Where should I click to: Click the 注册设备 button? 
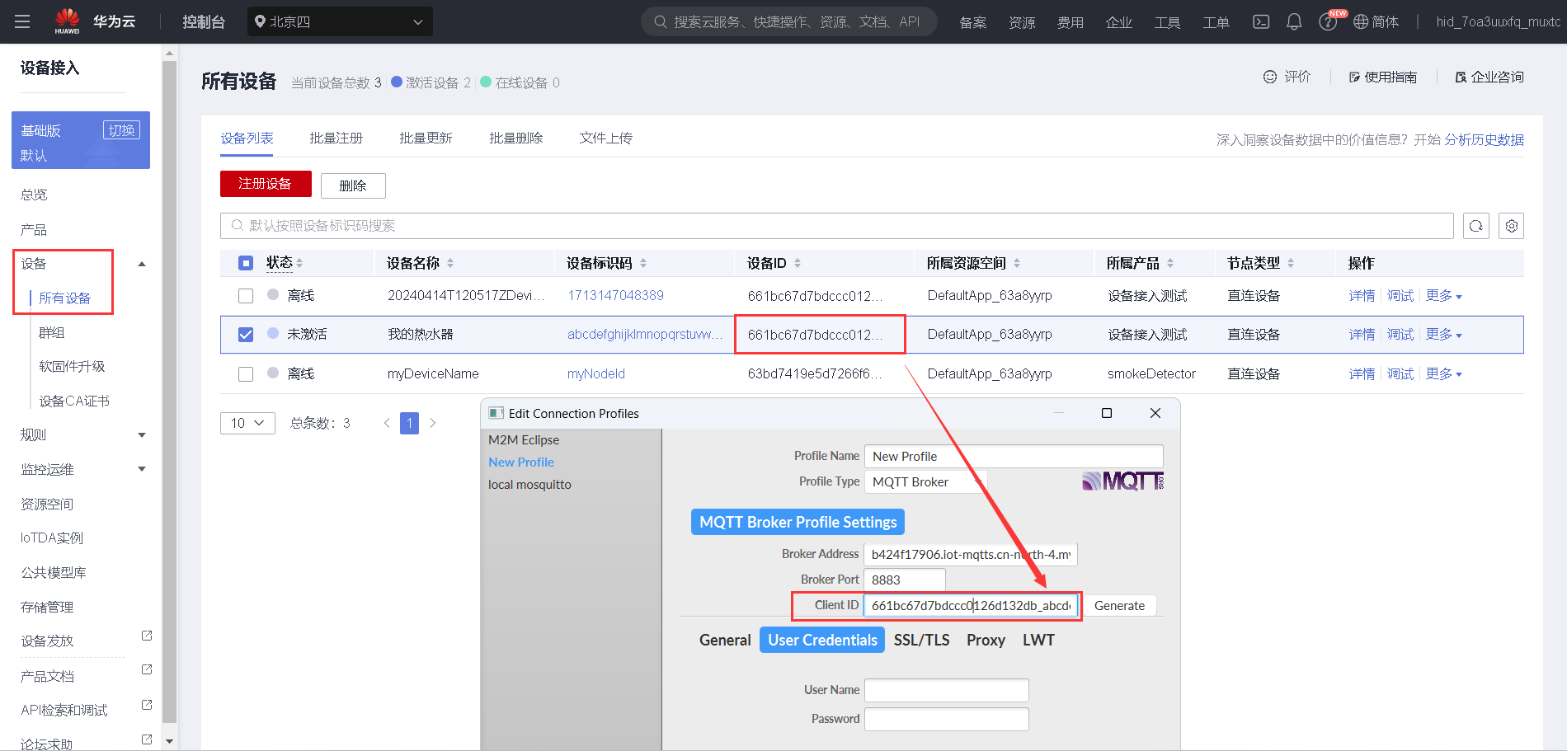[266, 184]
